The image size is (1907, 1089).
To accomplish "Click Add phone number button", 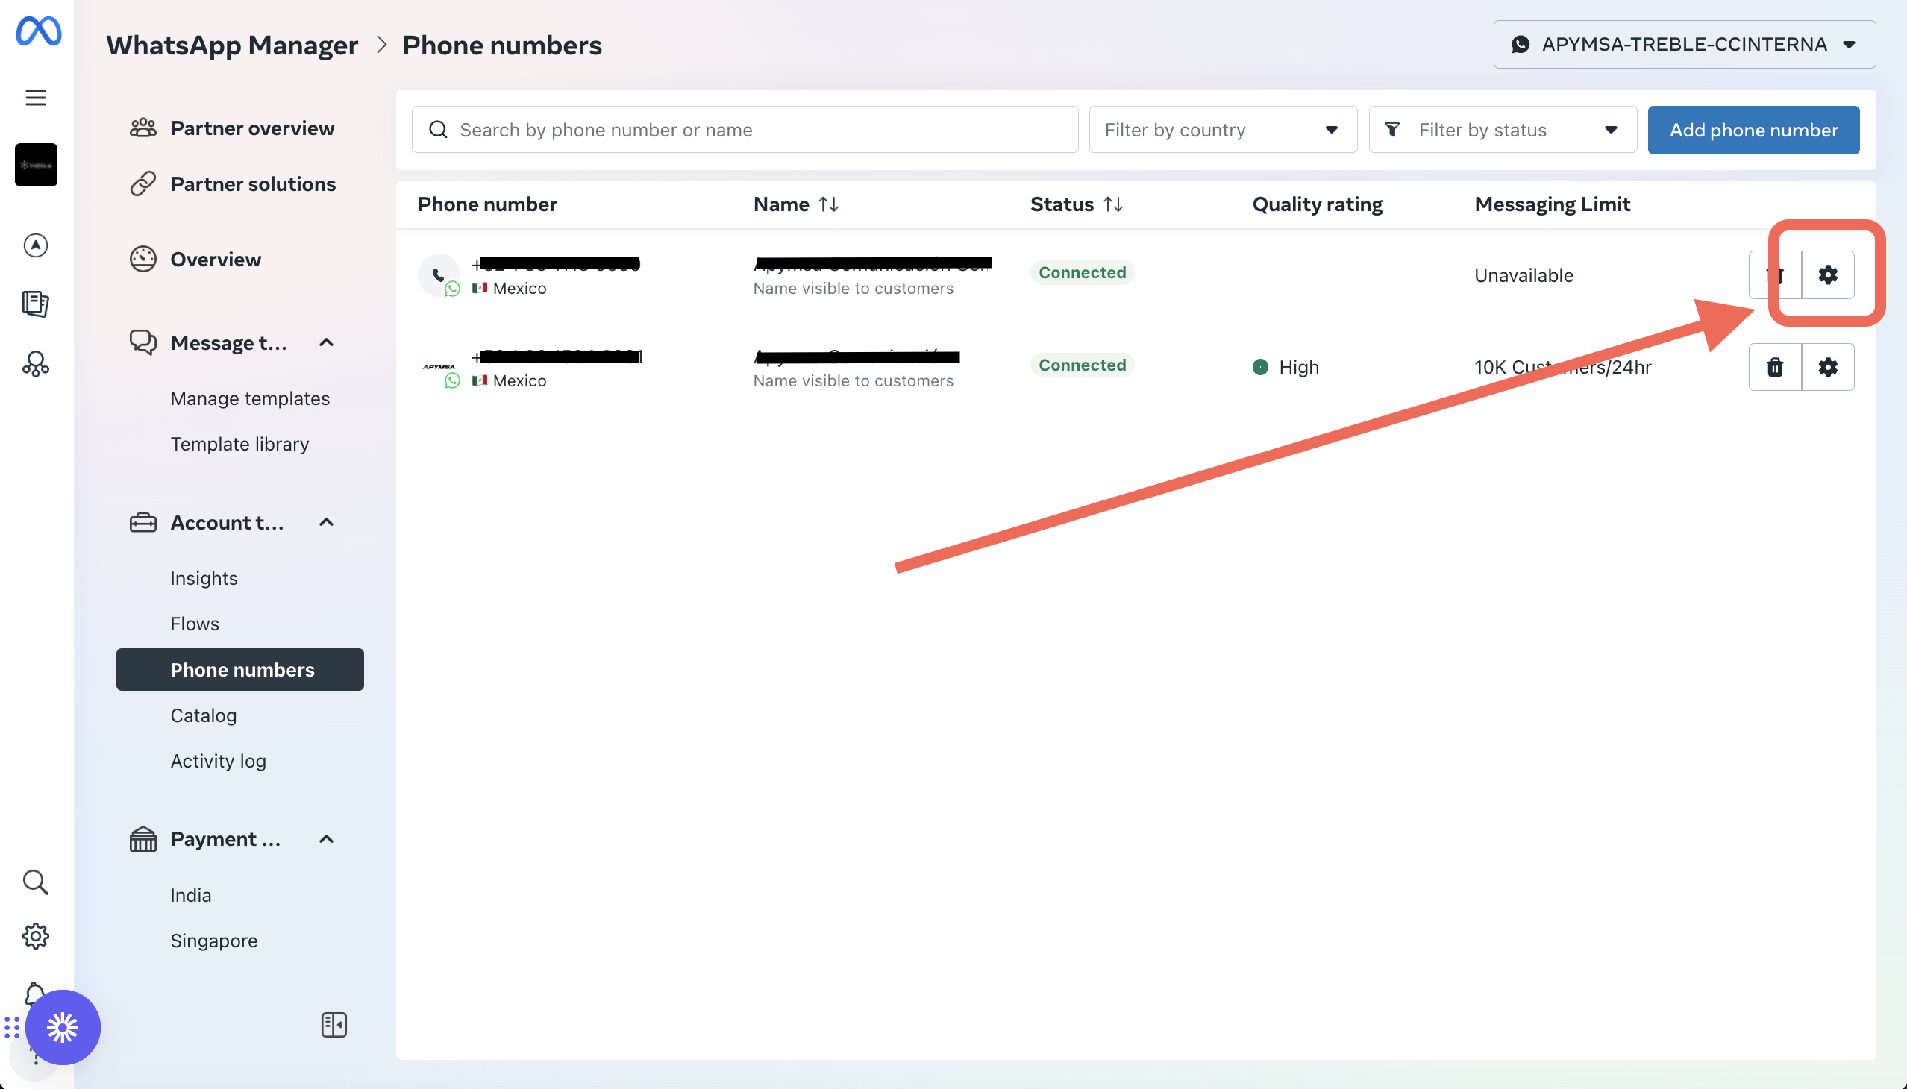I will point(1753,130).
